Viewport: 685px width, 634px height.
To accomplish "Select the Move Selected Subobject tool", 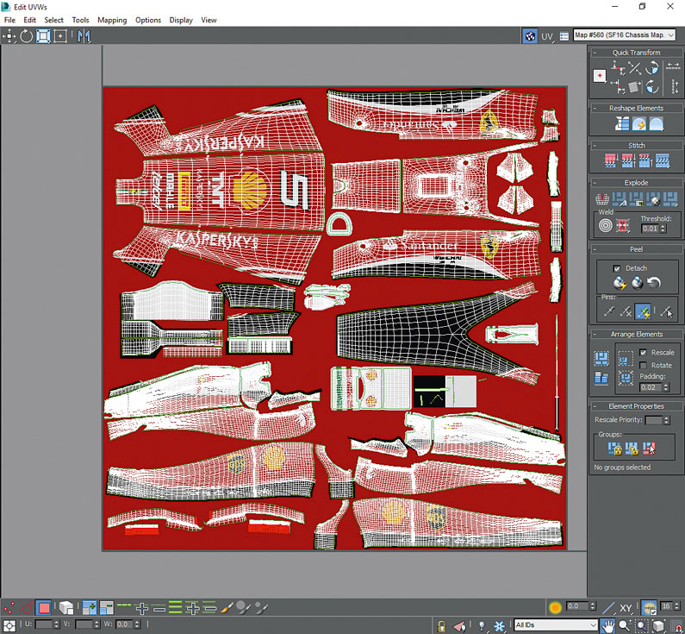I will [x=9, y=36].
